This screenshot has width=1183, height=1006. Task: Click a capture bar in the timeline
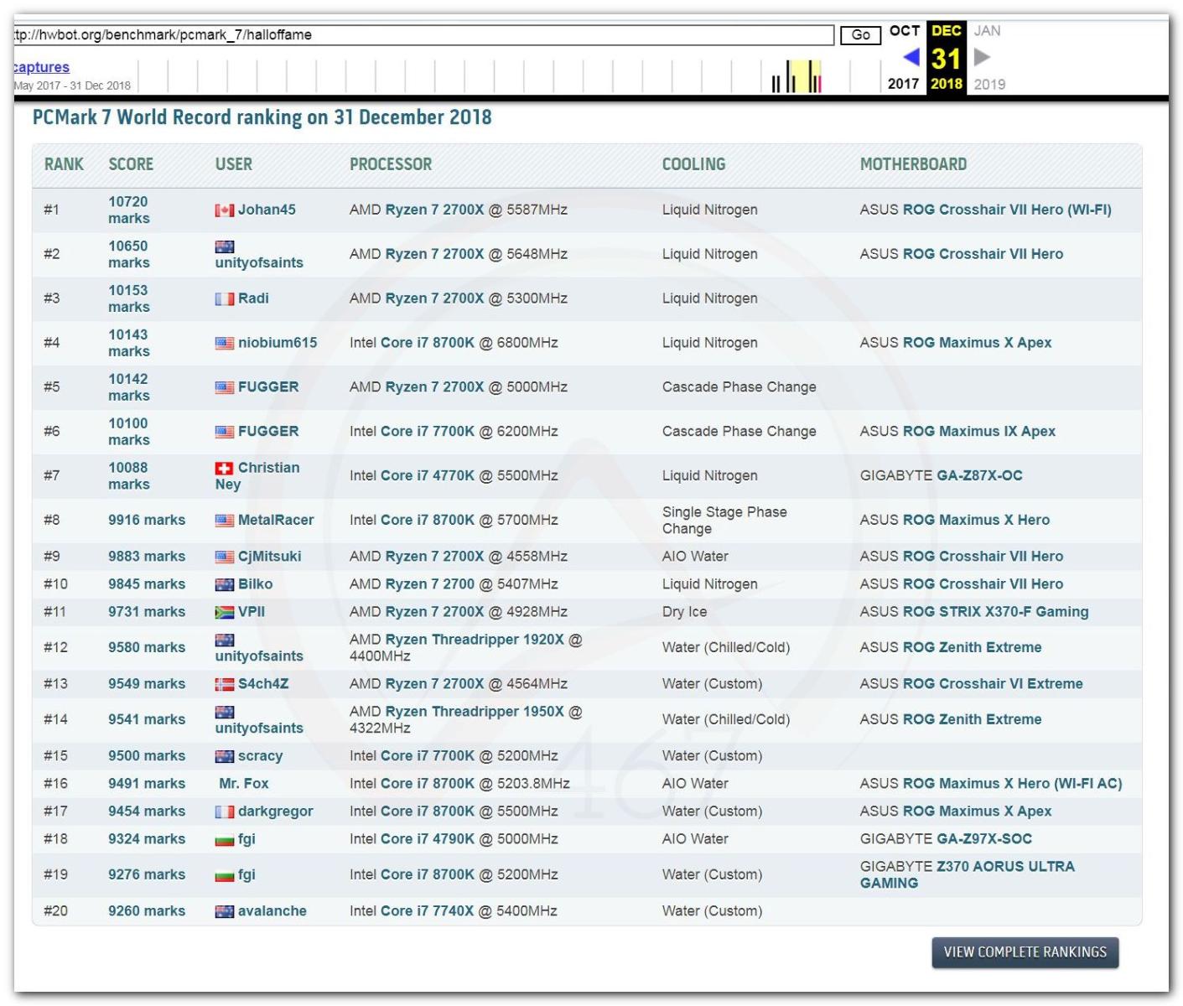(x=788, y=77)
